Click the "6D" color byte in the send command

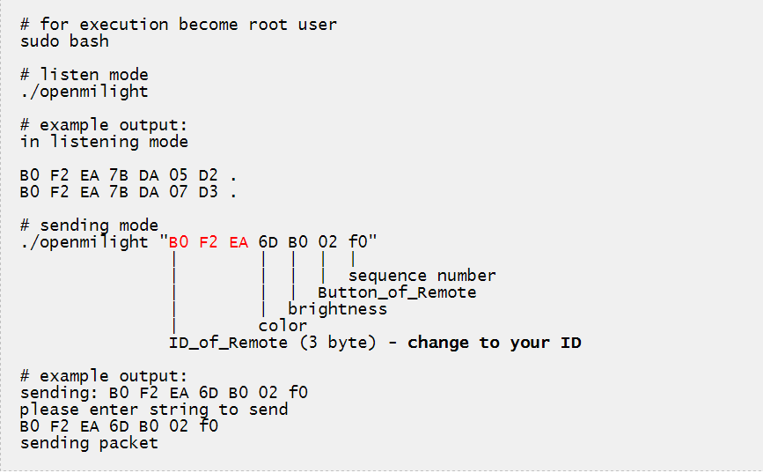(x=268, y=242)
